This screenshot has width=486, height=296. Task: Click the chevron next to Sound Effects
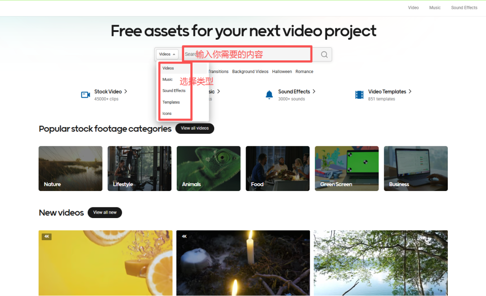coord(314,91)
